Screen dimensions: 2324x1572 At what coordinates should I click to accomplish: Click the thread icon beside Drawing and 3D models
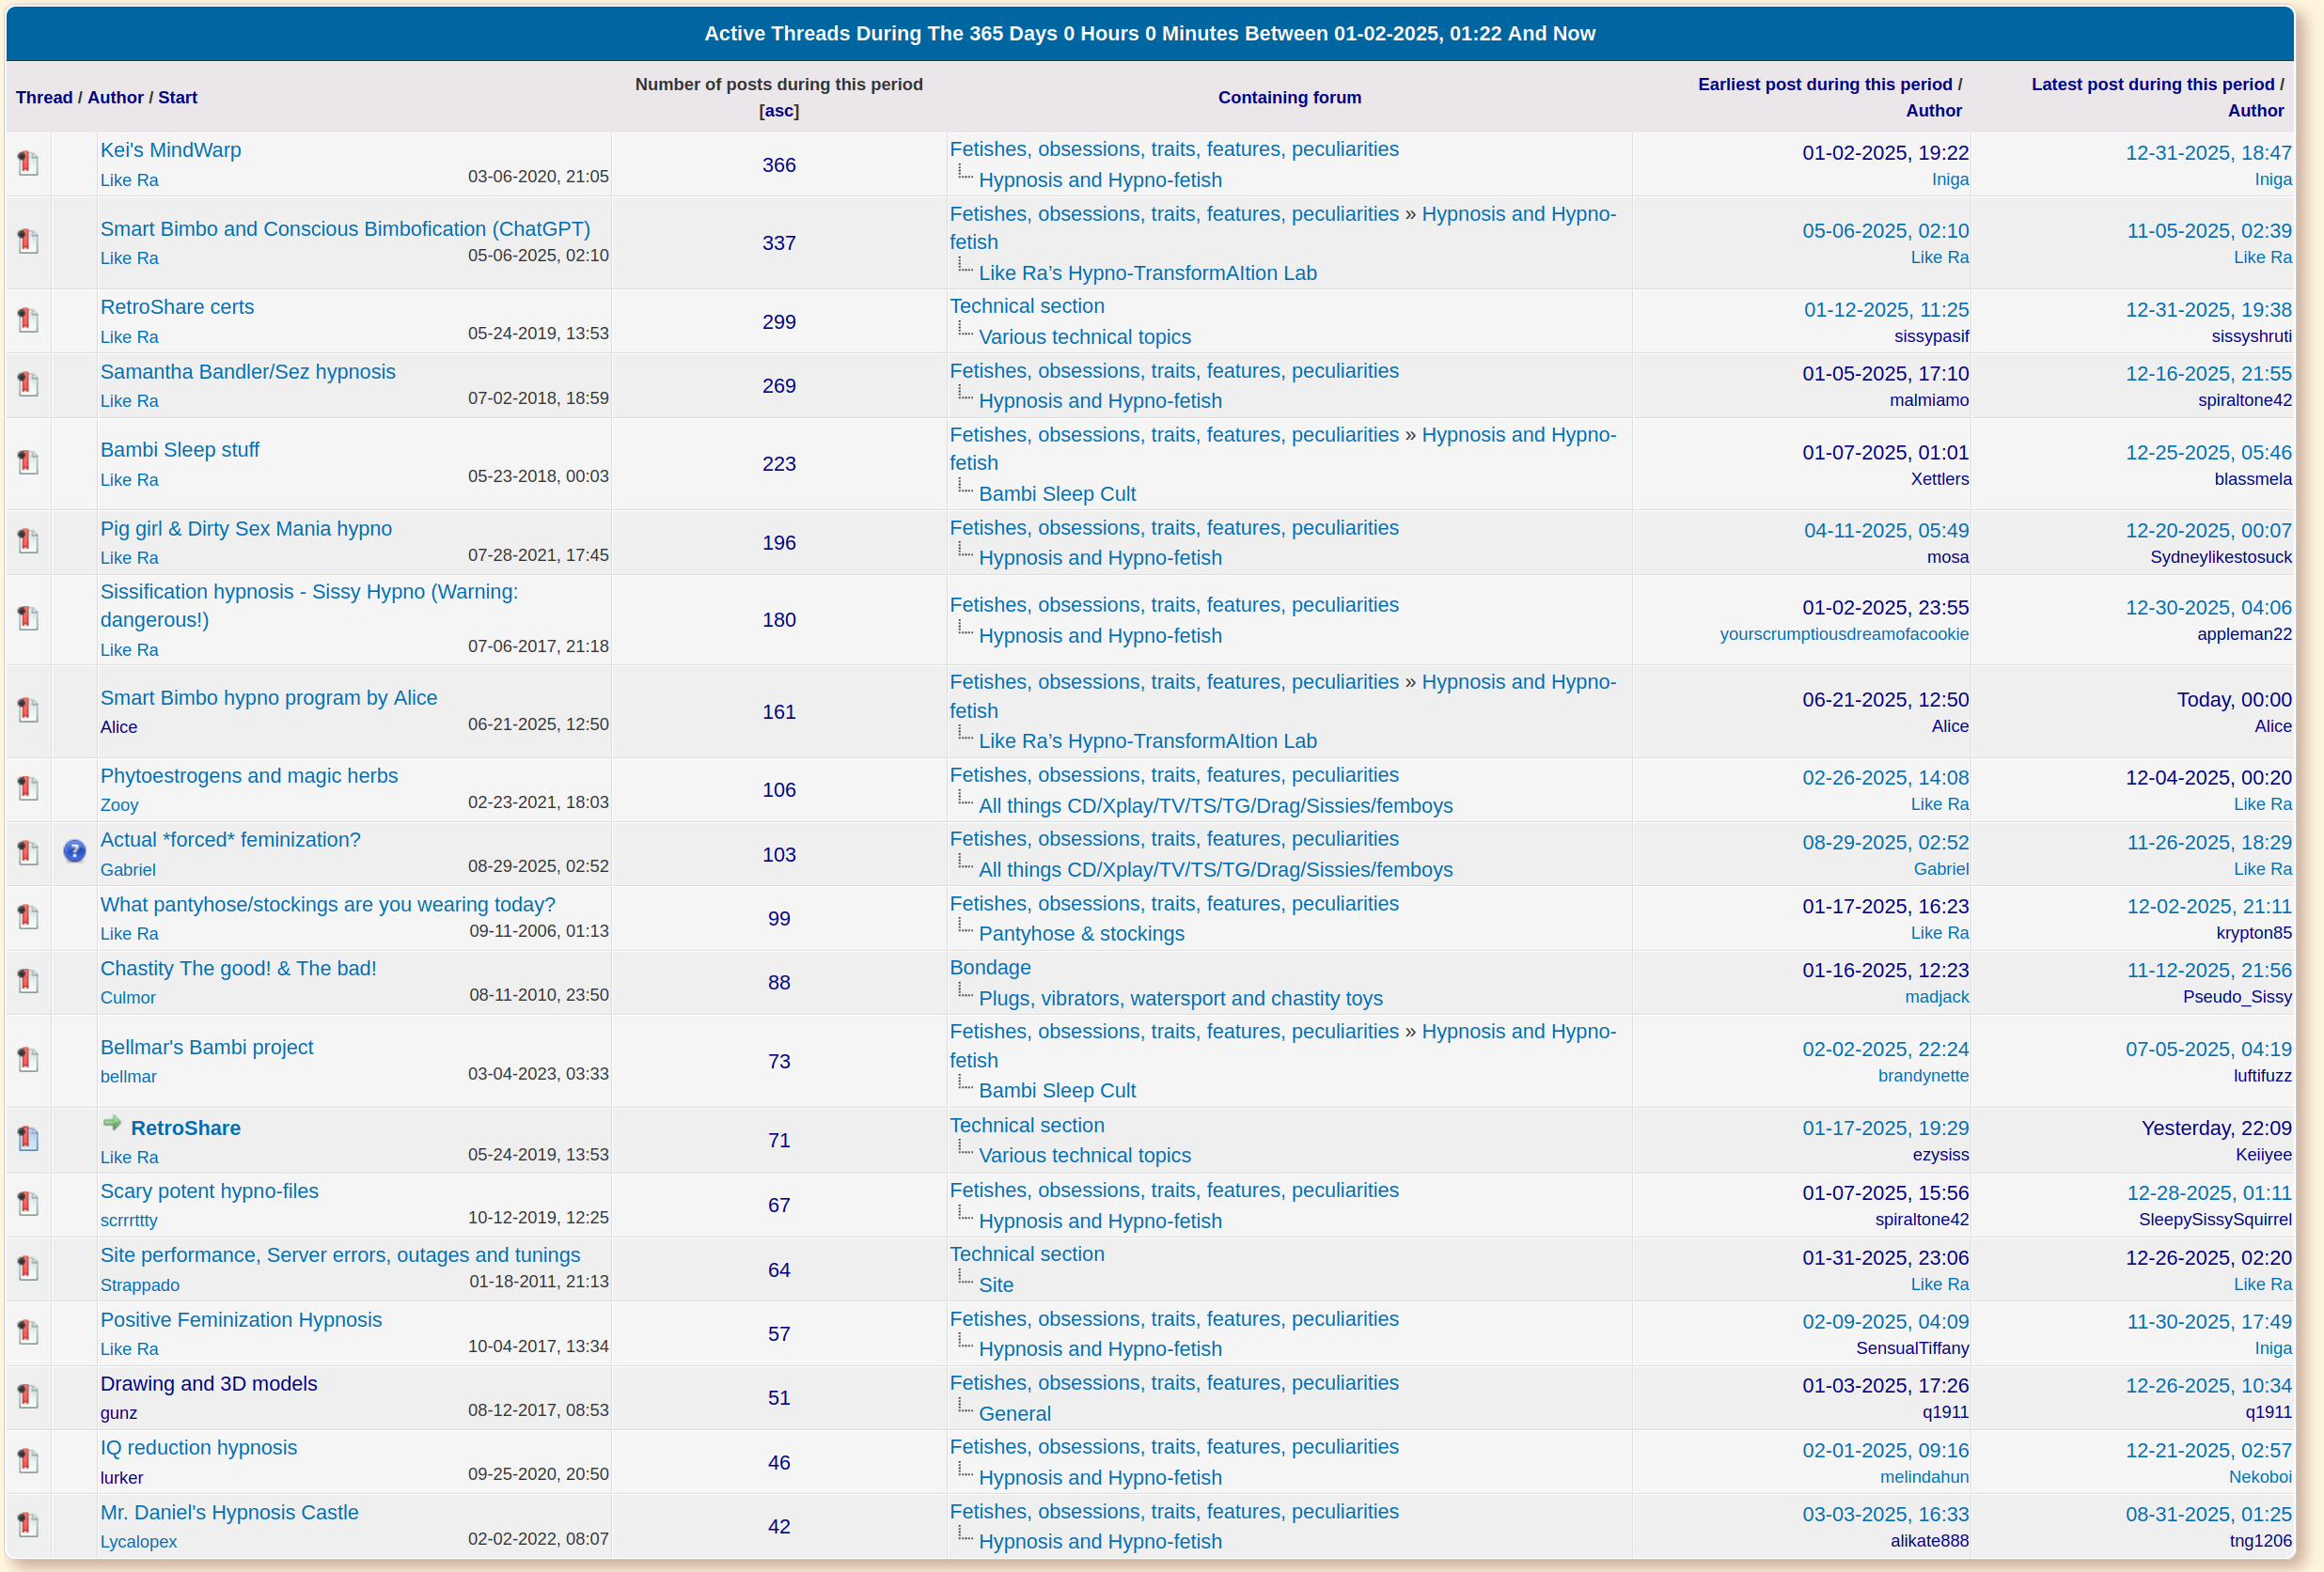click(28, 1397)
